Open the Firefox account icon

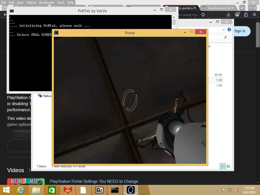coord(237,14)
